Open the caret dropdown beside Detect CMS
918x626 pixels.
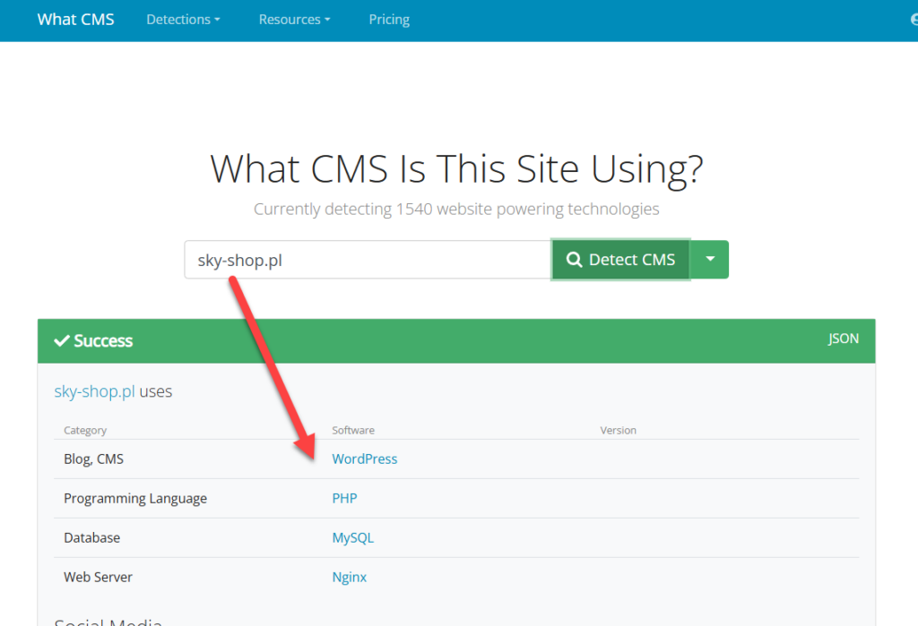pos(710,260)
